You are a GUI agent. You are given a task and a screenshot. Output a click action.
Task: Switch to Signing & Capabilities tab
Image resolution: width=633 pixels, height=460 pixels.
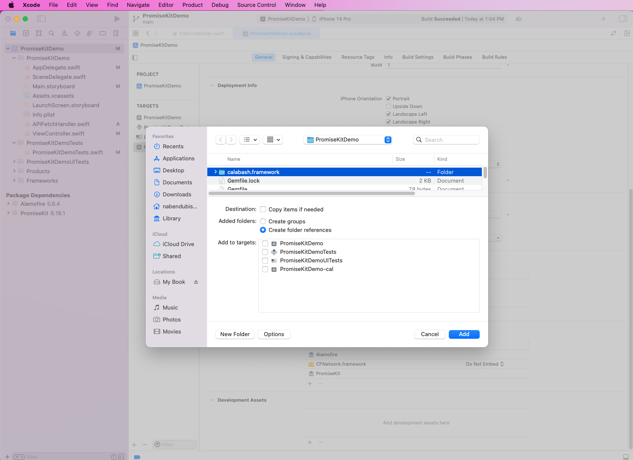point(307,57)
